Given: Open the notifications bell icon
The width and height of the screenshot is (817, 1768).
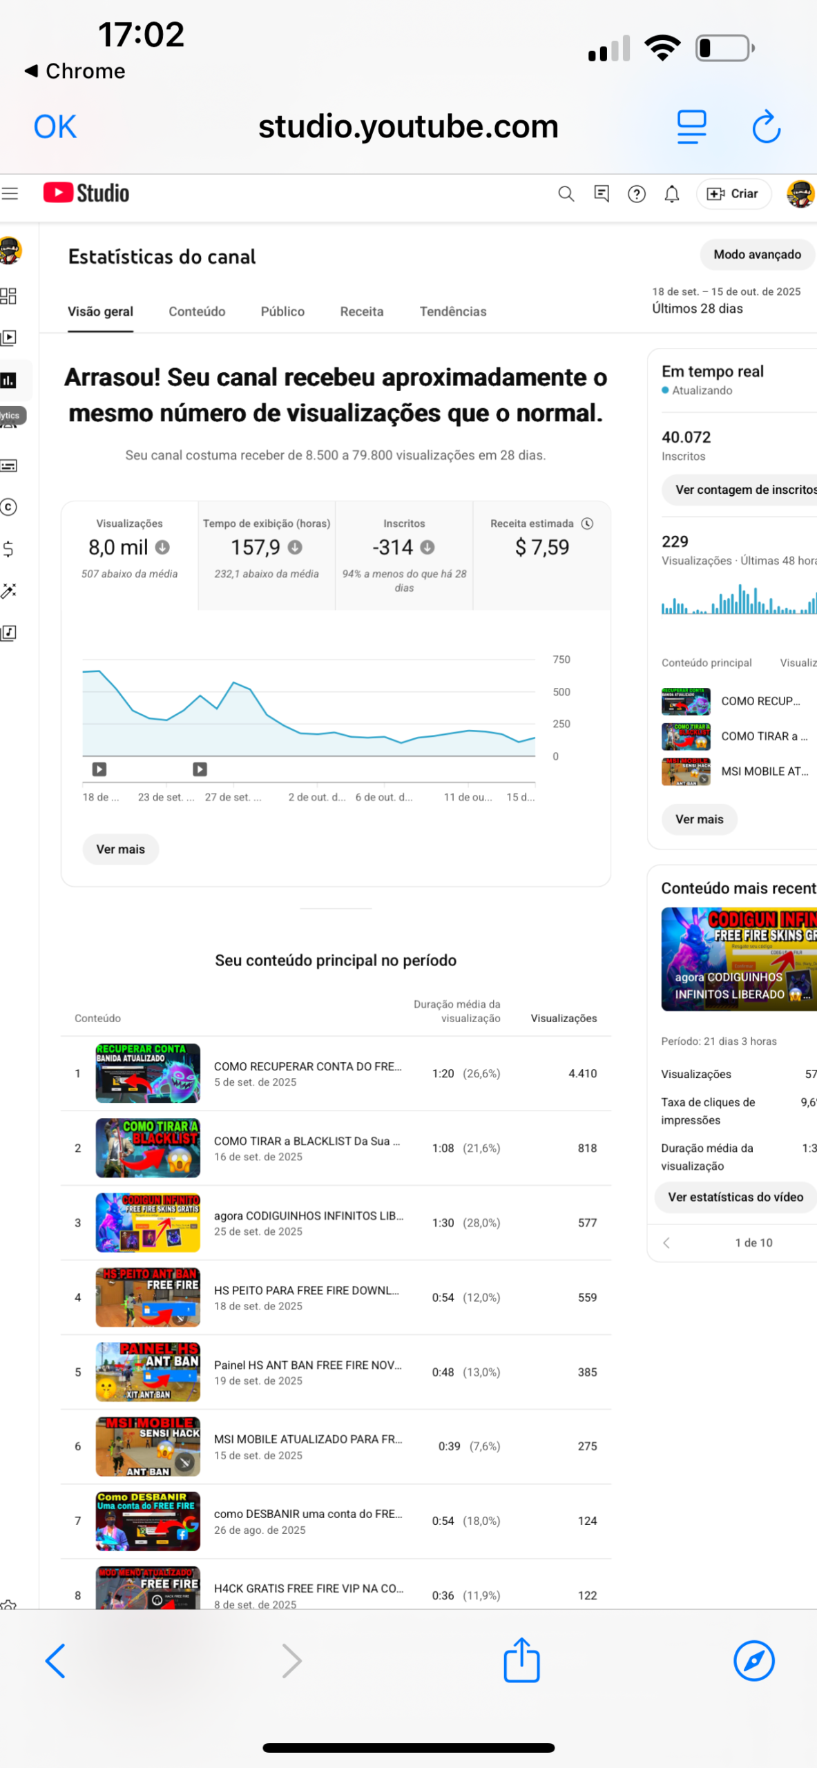Looking at the screenshot, I should pos(671,194).
